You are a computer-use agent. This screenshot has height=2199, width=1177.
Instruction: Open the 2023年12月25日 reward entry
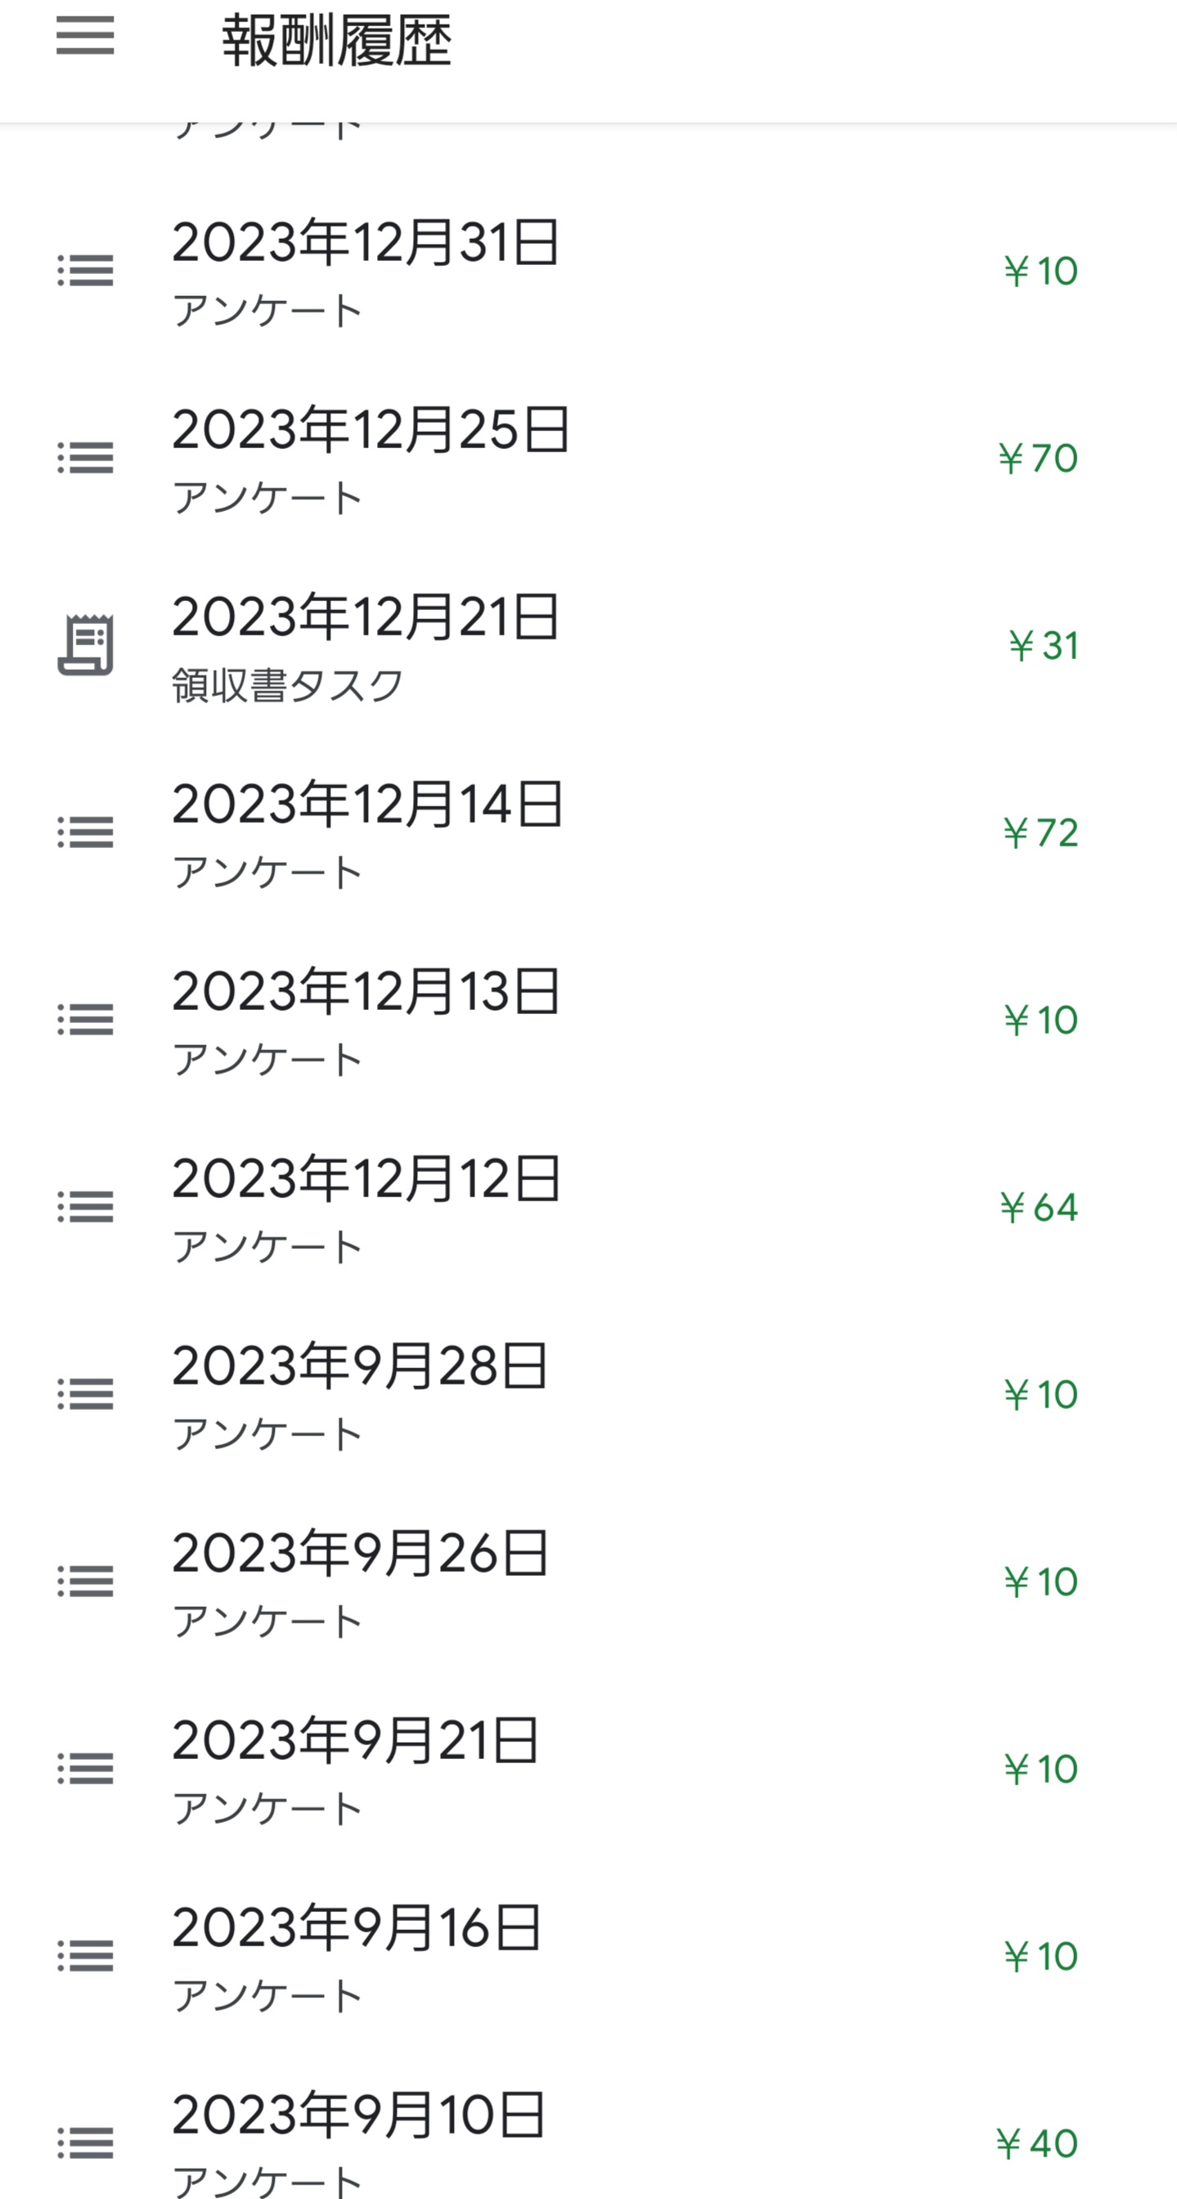point(371,430)
